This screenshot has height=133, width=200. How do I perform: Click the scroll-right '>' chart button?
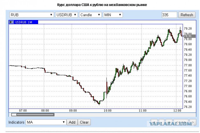coord(193,122)
